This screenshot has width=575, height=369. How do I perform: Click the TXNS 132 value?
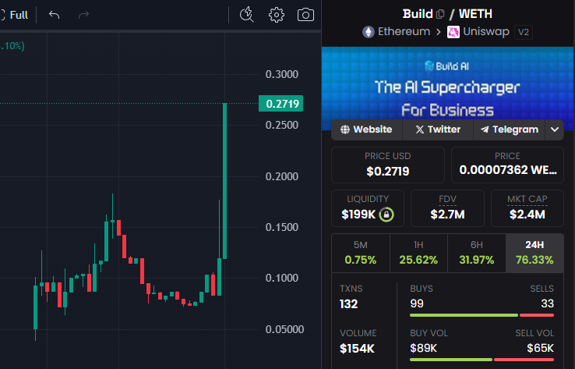(x=348, y=304)
